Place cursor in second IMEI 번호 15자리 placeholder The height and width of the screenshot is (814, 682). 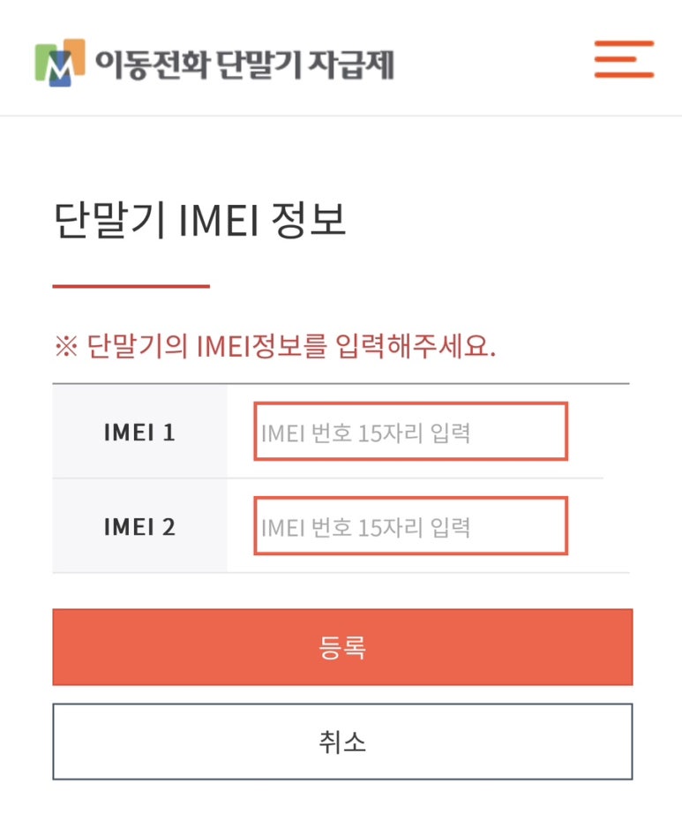365,528
